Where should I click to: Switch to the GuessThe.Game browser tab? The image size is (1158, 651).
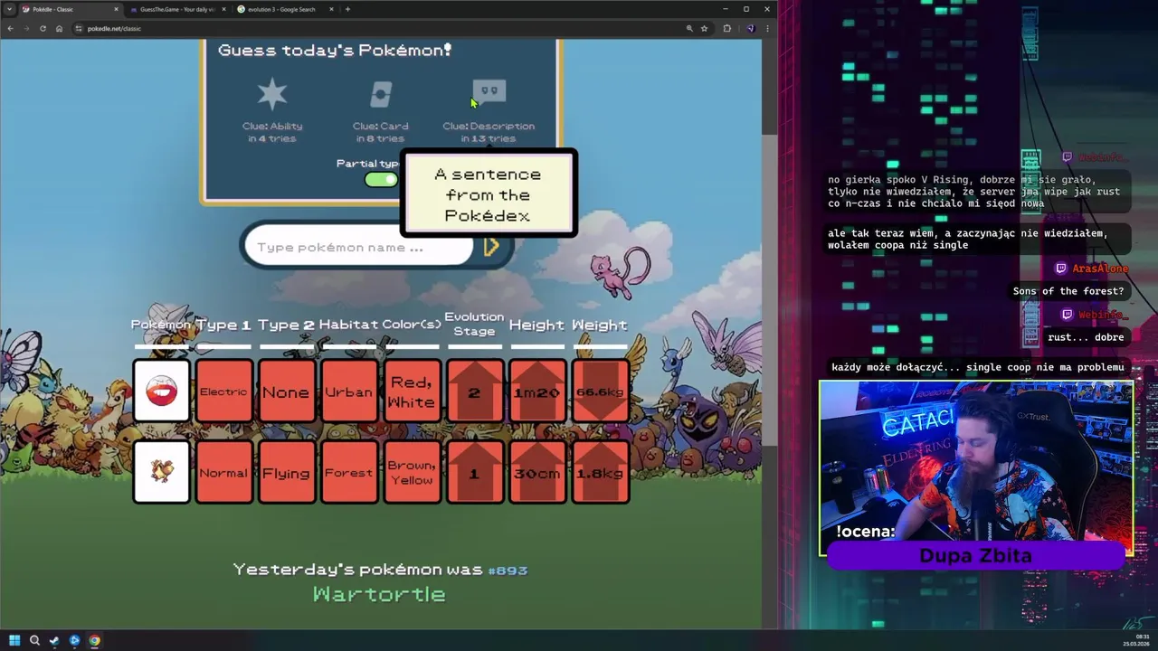[176, 9]
